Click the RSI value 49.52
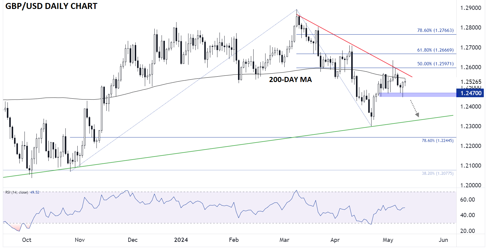488x249 pixels. click(35, 192)
